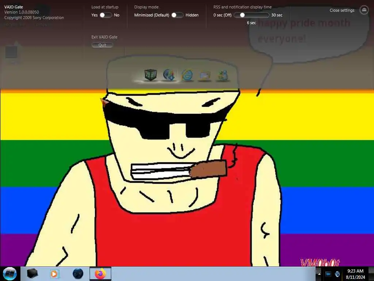Adjust the RSS notification display time slider

251,15
